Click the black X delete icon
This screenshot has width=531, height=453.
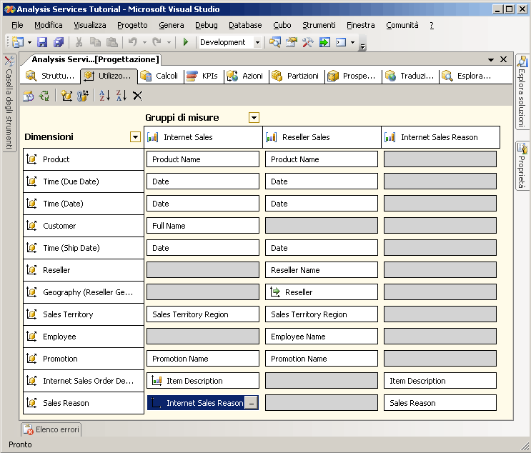click(137, 96)
